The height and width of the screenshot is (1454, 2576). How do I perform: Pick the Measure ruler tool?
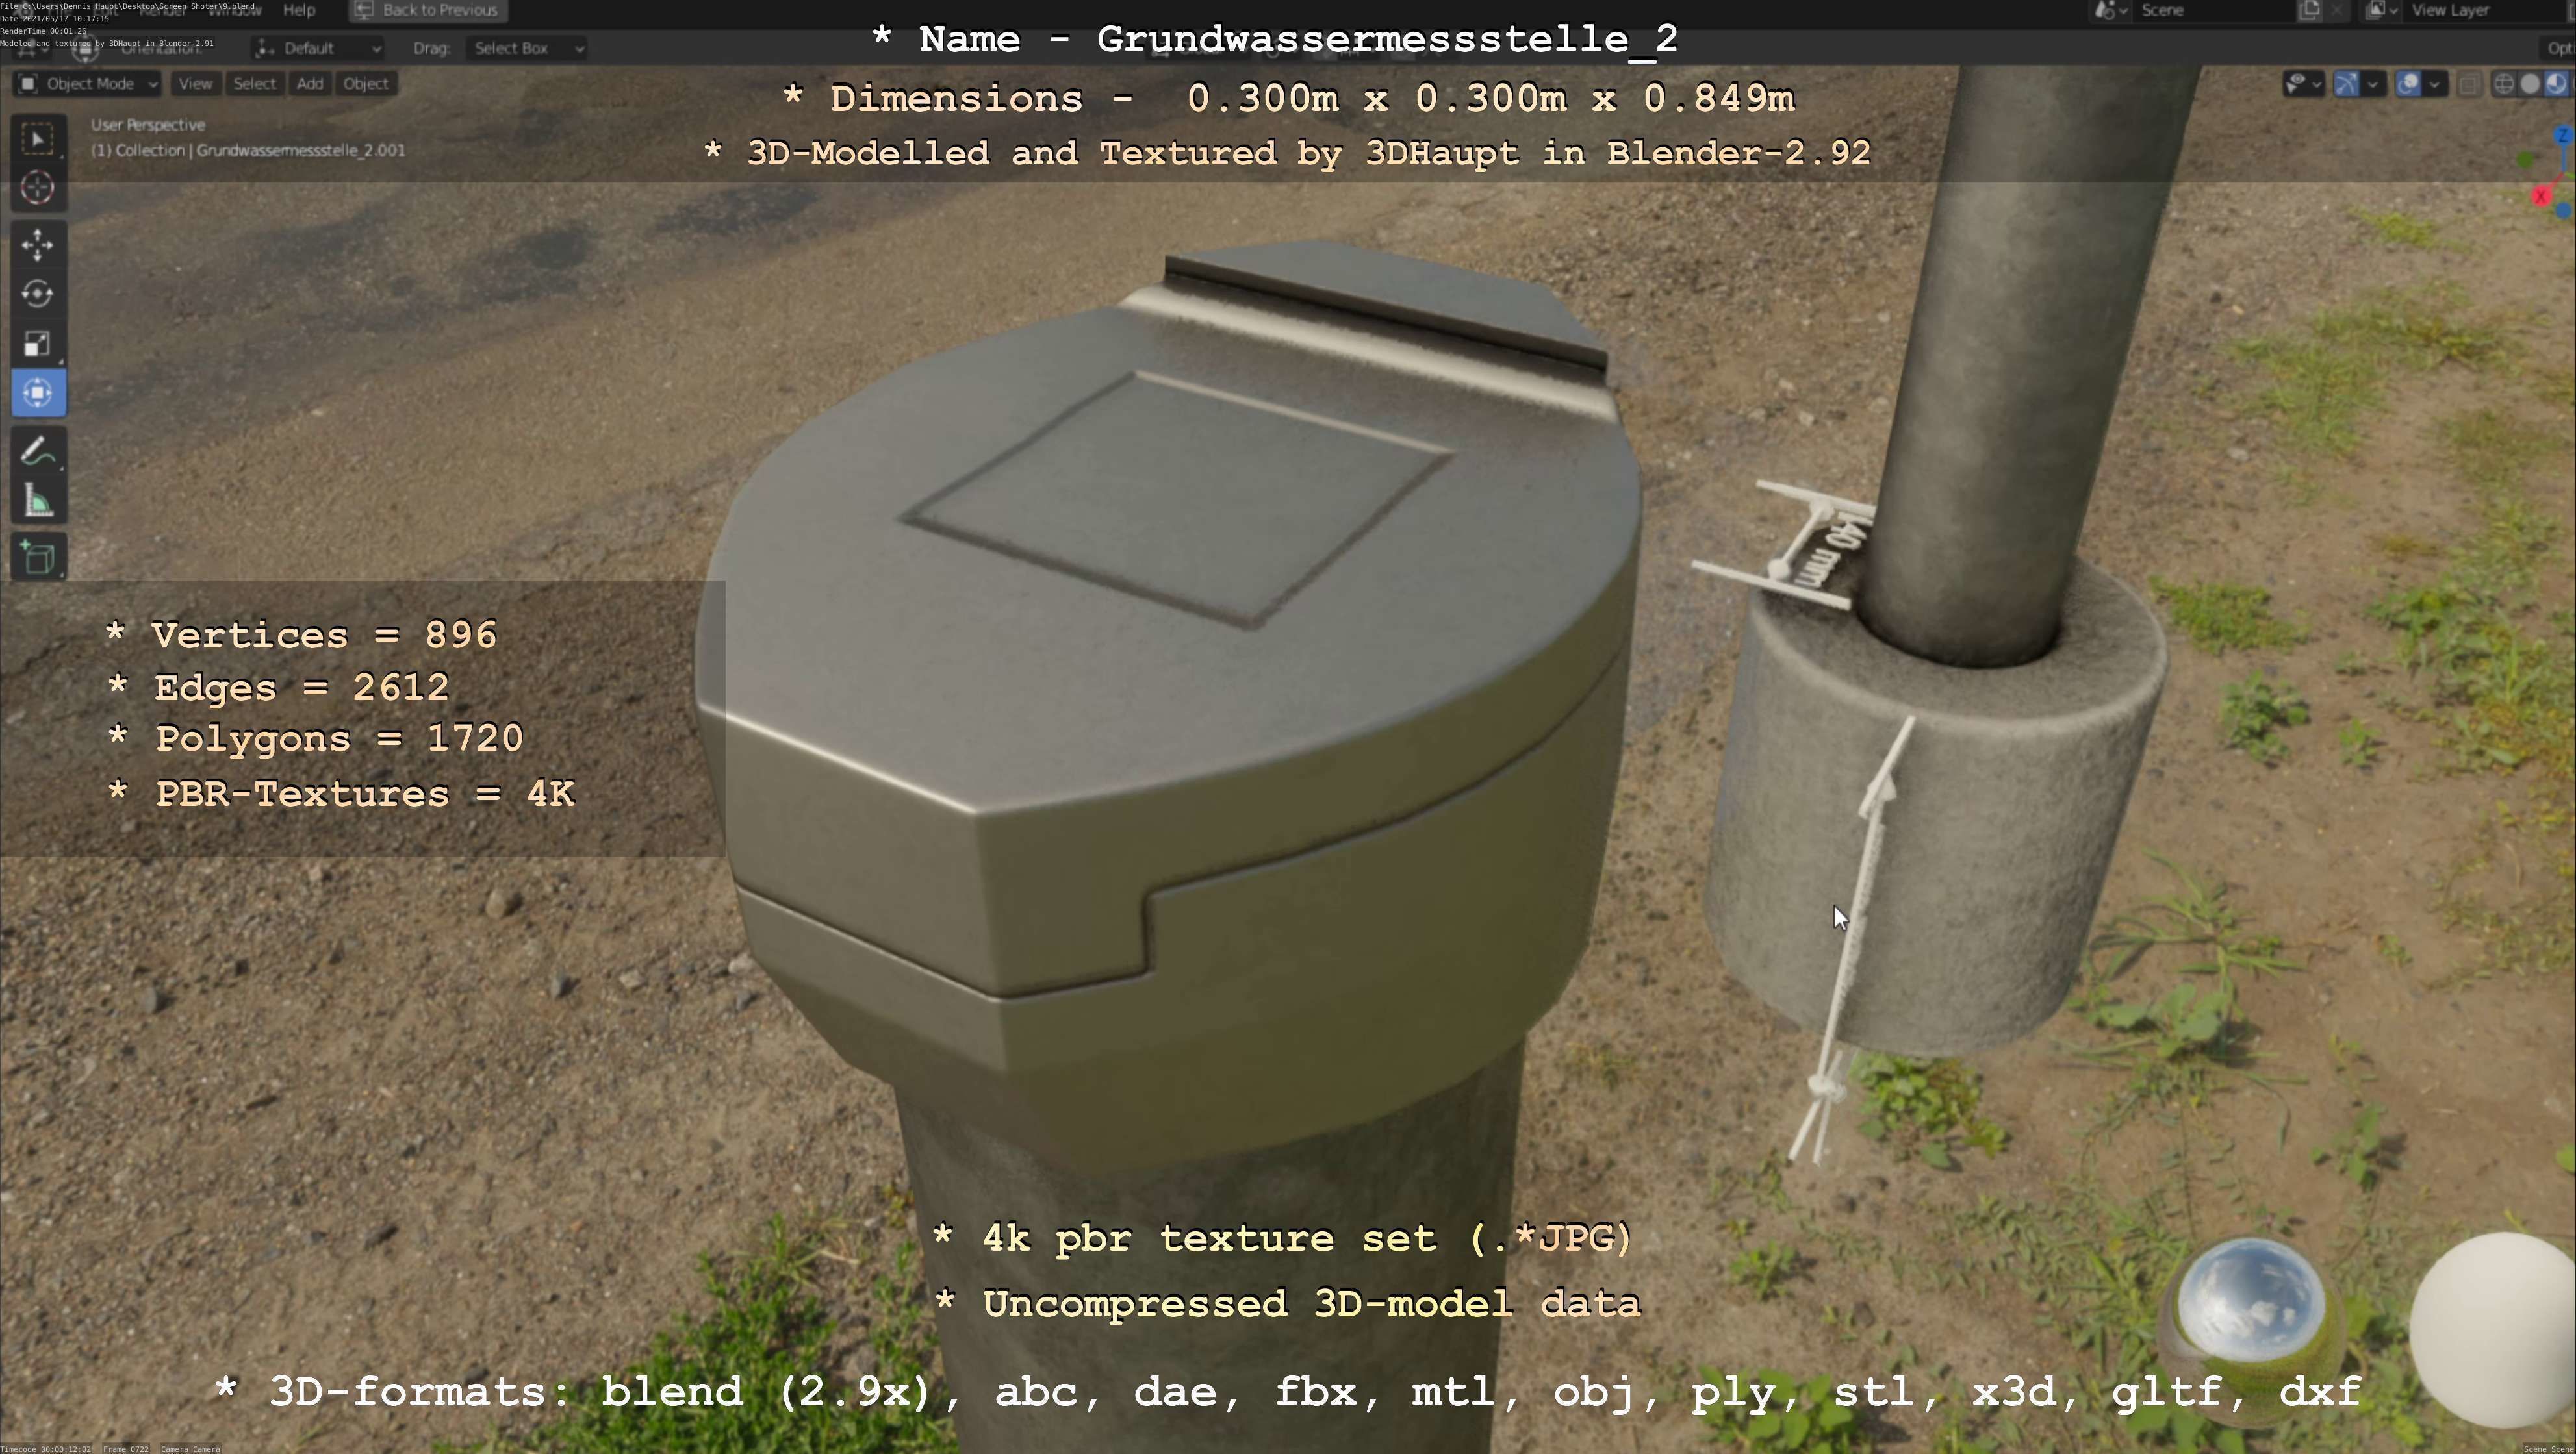38,501
